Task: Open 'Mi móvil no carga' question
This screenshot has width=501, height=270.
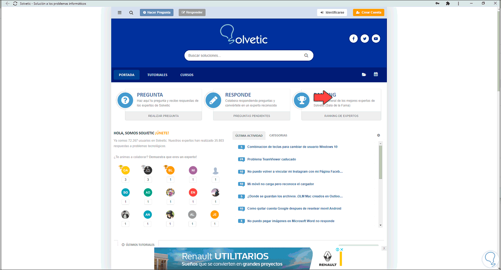Action: point(281,184)
